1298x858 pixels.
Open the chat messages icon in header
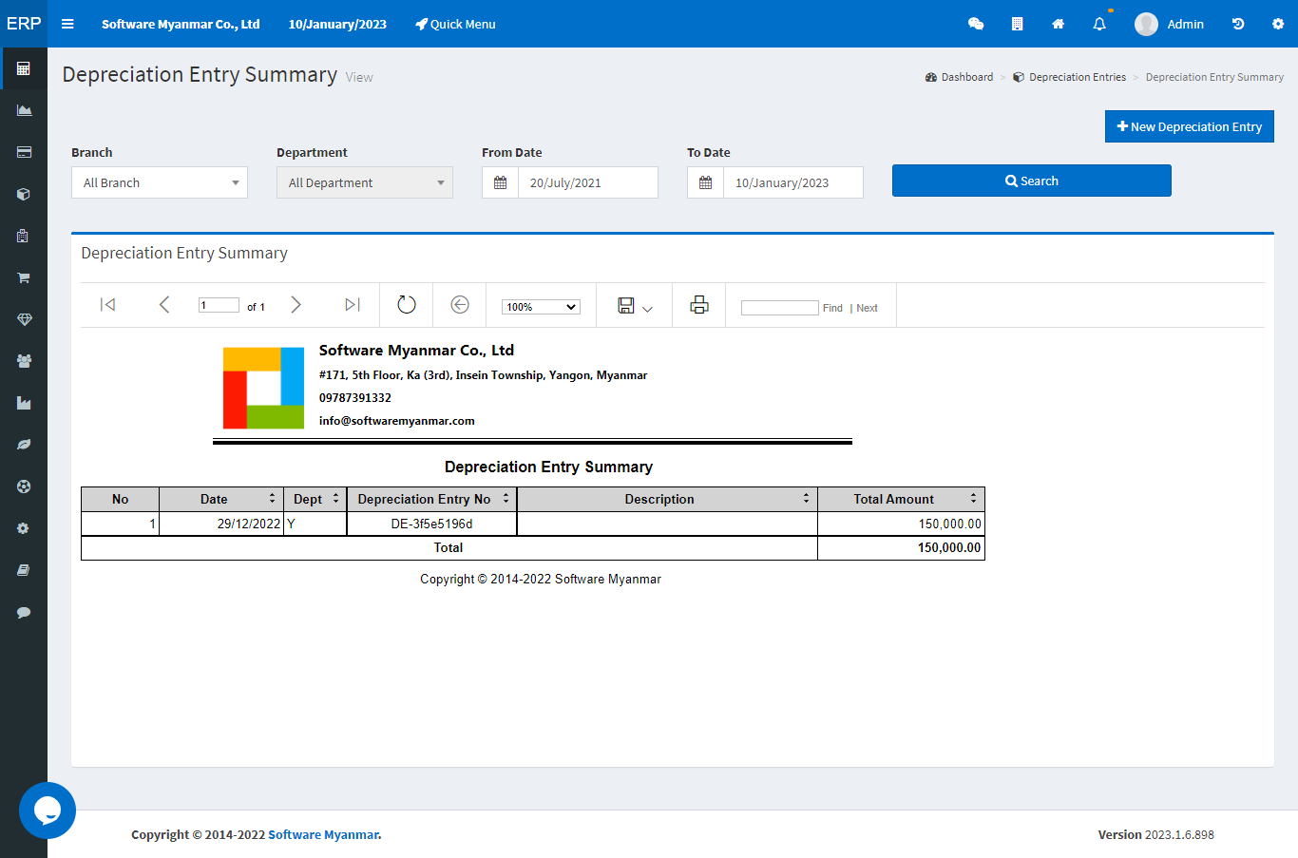click(x=976, y=24)
